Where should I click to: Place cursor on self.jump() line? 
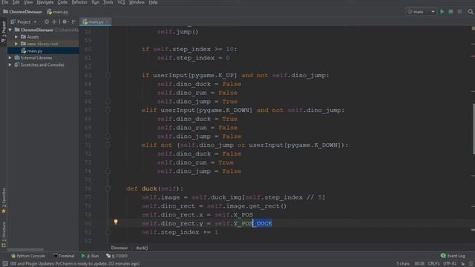pyautogui.click(x=177, y=32)
